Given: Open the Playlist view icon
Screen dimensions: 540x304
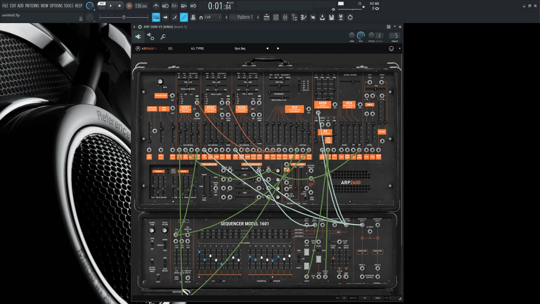Looking at the screenshot, I should click(x=267, y=17).
